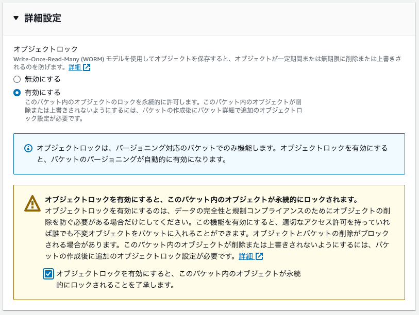The height and width of the screenshot is (315, 419).
Task: Open the 詳細 link inside the yellow warning
Action: 246,256
